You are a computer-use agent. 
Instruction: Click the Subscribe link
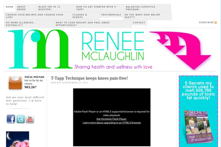206,22
